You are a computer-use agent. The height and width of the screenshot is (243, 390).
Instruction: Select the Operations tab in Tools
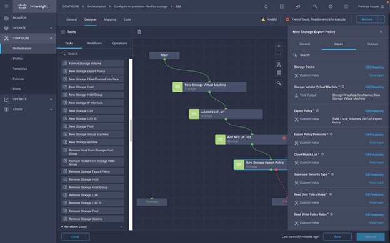tap(119, 43)
